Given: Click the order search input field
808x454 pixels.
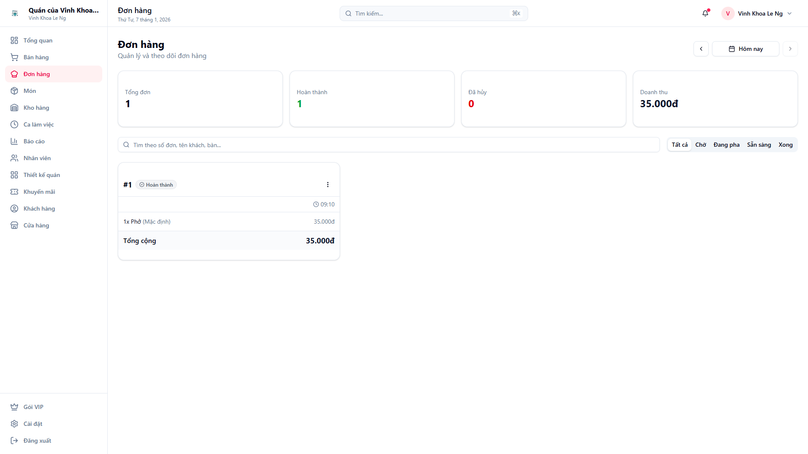Looking at the screenshot, I should [295, 145].
